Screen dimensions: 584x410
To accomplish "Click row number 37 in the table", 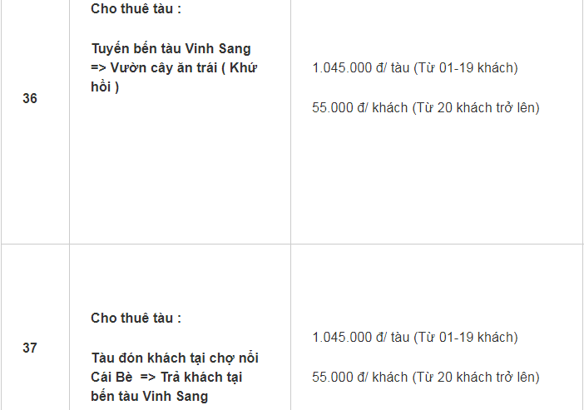I will [x=30, y=348].
